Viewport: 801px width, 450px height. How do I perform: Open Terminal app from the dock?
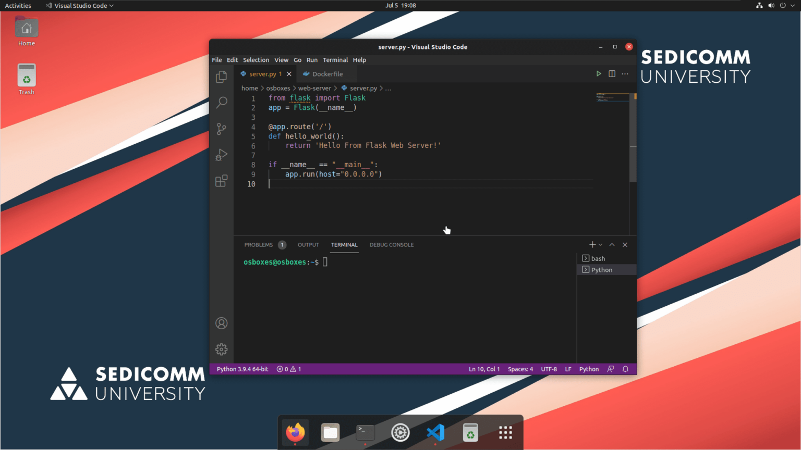[365, 432]
